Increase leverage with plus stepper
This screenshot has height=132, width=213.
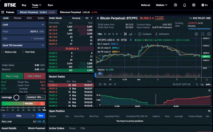click(33, 116)
